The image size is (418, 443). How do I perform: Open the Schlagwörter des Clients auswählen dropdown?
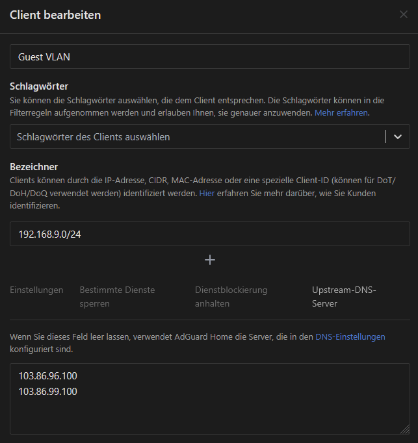pyautogui.click(x=195, y=136)
